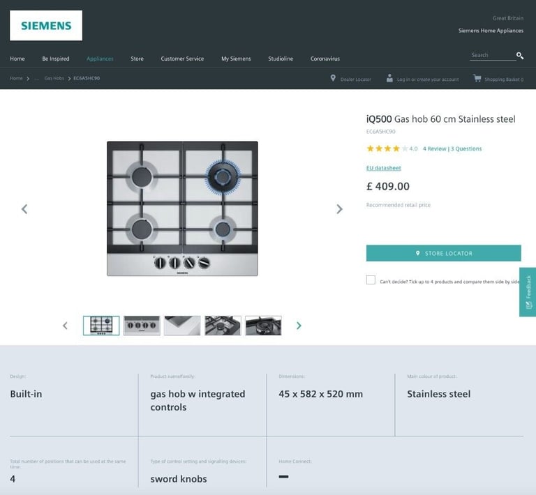This screenshot has height=495, width=536.
Task: Tick the compare products checkbox
Action: [371, 280]
